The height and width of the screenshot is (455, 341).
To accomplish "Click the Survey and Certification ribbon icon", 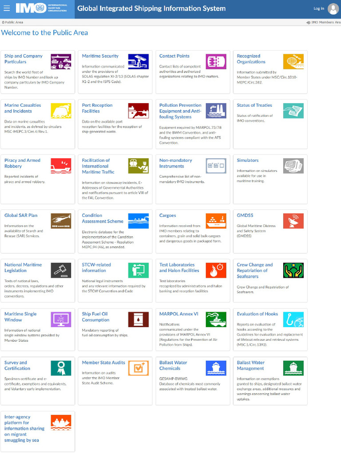I will tap(61, 368).
